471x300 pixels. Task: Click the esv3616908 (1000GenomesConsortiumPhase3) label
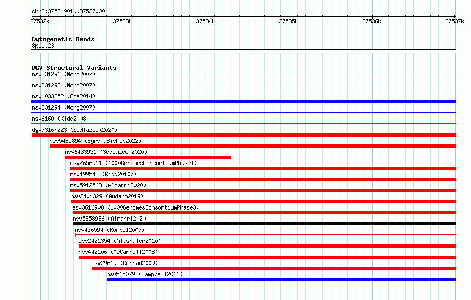[x=135, y=207]
